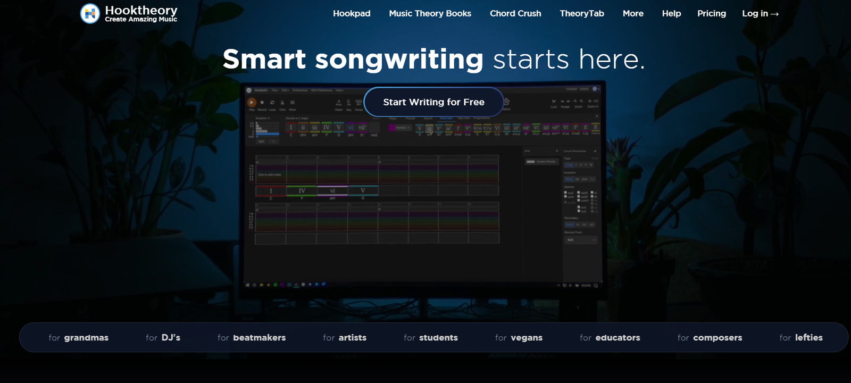Go to Chord Crush
Viewport: 851px width, 383px height.
(515, 14)
